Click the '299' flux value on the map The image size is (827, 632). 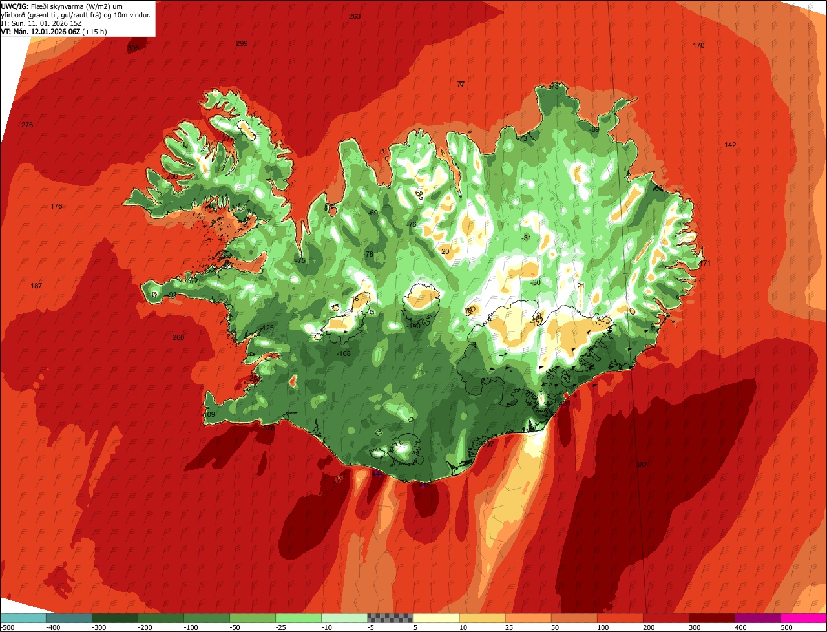(242, 43)
